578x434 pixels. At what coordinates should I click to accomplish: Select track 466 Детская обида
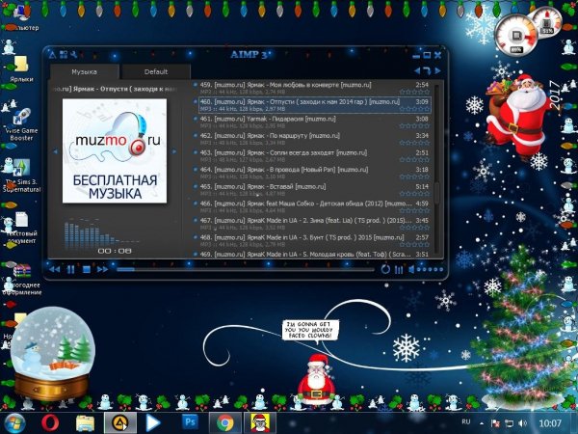[314, 206]
